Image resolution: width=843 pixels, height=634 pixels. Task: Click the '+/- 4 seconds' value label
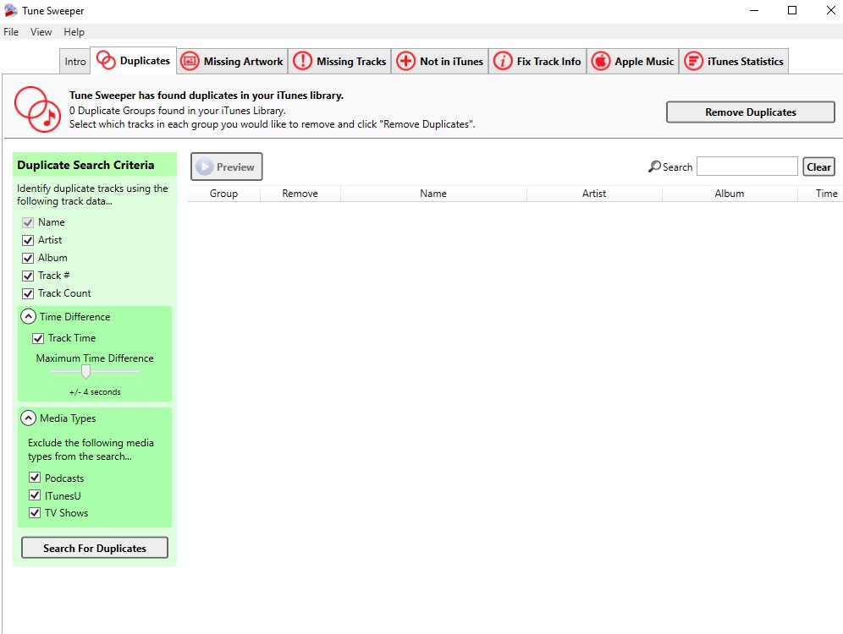(95, 392)
